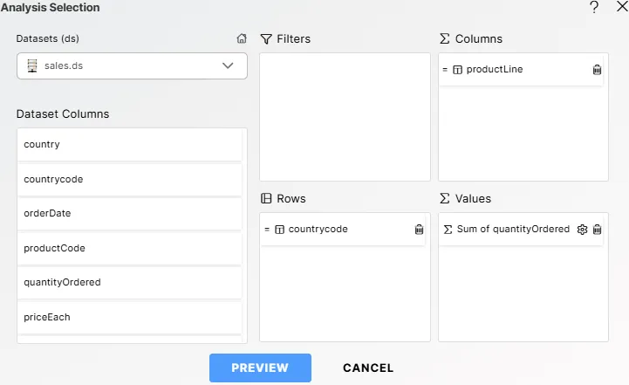Delete Sum of quantityOrdered value
The height and width of the screenshot is (385, 629).
click(x=597, y=230)
